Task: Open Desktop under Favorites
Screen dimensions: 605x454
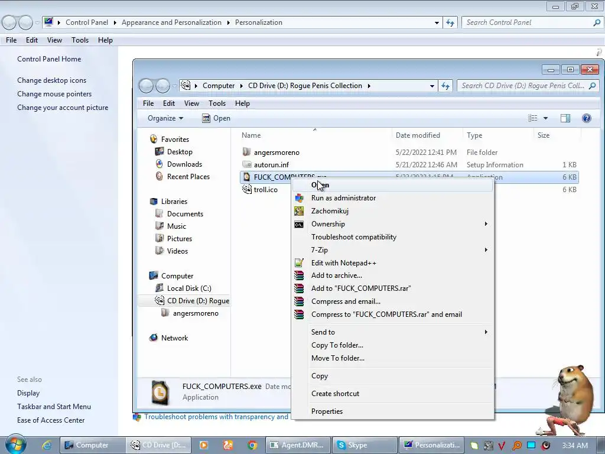Action: click(180, 152)
